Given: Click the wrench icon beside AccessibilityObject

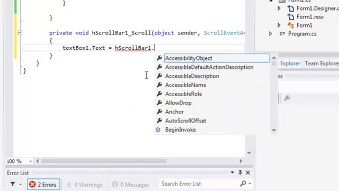Looking at the screenshot, I should (159, 58).
